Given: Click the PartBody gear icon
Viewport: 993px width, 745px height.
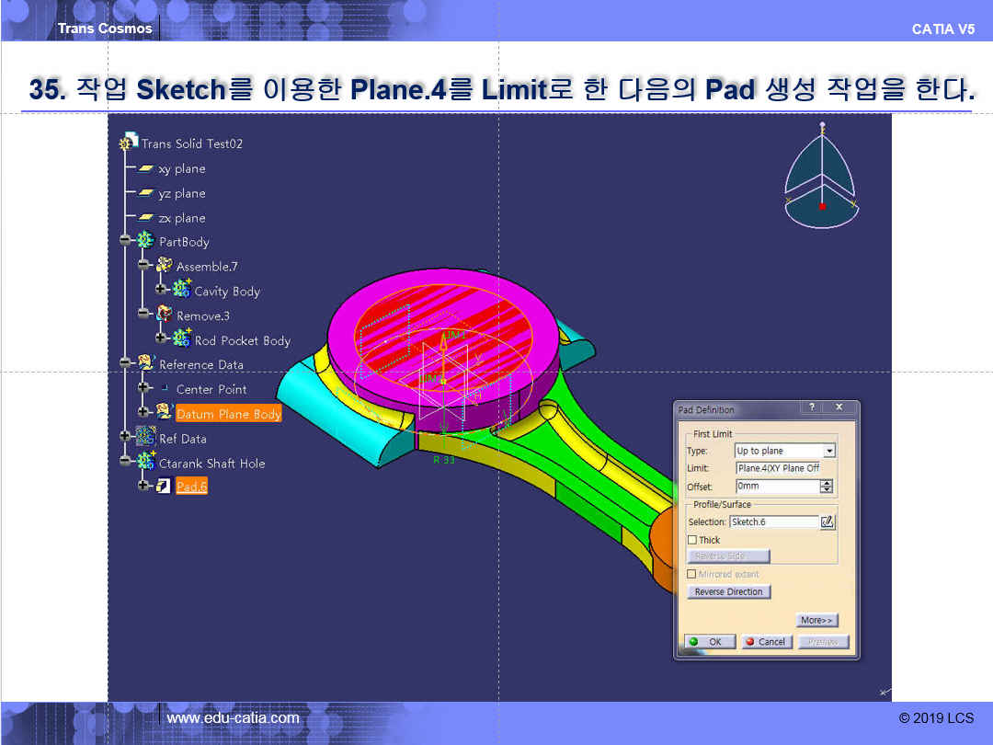Looking at the screenshot, I should (145, 242).
